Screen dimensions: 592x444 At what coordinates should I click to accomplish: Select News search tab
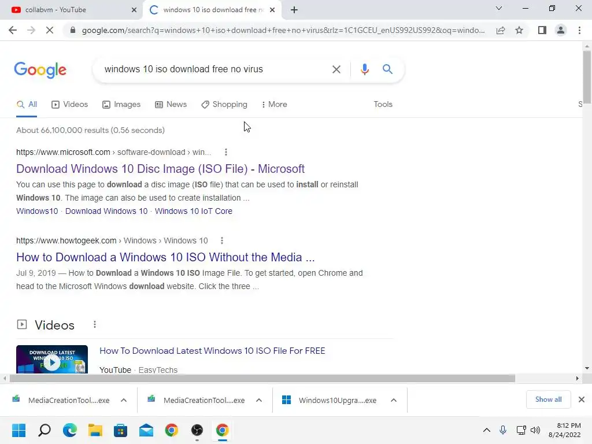coord(171,104)
